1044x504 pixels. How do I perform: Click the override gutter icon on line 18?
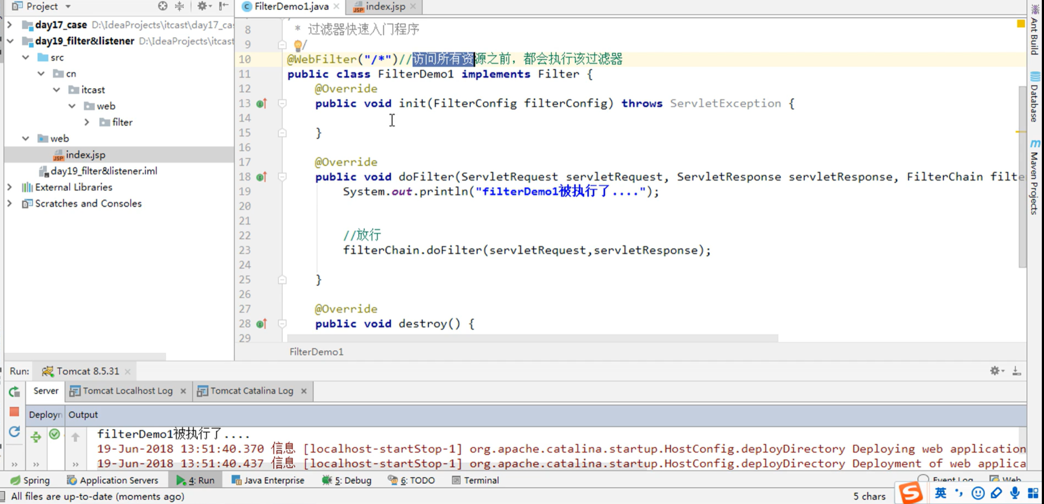(261, 177)
